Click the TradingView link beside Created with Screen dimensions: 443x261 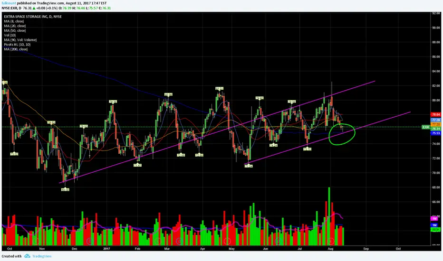click(x=42, y=256)
